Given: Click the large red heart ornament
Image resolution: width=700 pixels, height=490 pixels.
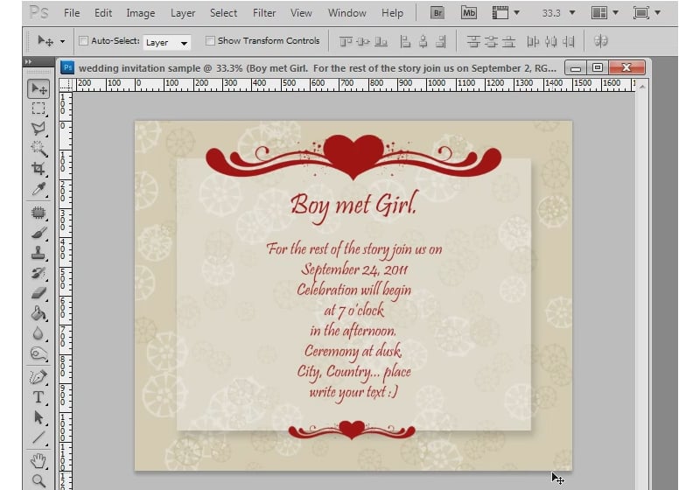Looking at the screenshot, I should click(353, 157).
